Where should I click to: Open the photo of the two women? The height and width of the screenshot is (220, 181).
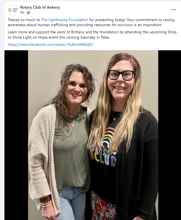[93, 135]
